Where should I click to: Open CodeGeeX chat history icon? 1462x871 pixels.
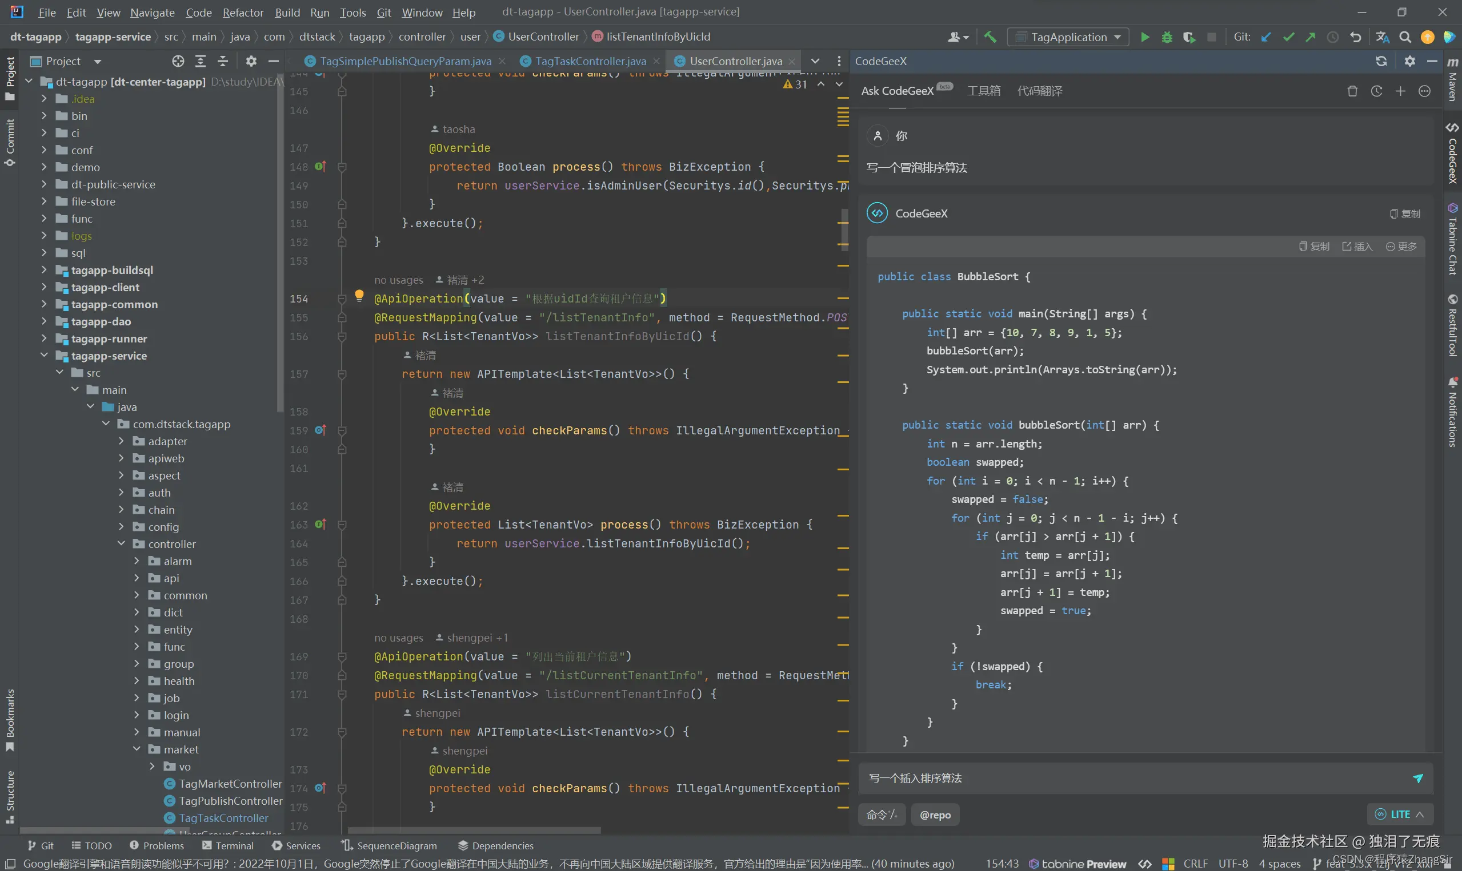[1376, 91]
